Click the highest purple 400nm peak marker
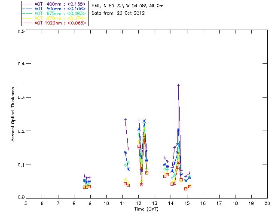 pyautogui.click(x=179, y=85)
